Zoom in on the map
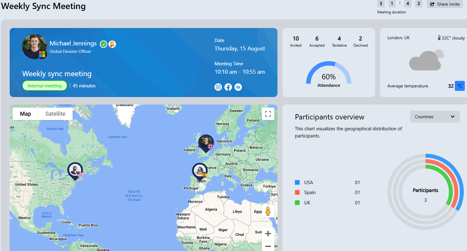Screen dimensions: 467x251 tap(268, 234)
